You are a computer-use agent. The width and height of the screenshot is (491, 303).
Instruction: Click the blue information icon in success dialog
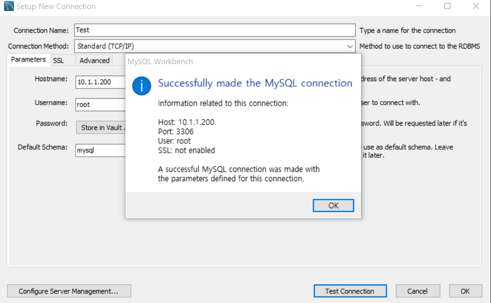click(x=141, y=86)
